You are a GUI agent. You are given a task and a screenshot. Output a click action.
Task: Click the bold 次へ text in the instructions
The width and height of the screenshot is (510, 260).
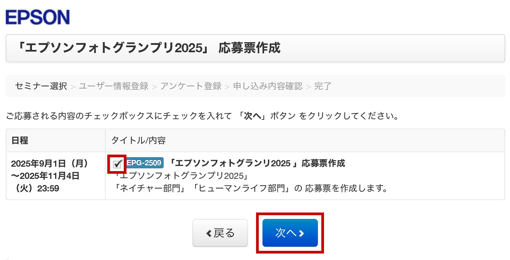click(x=252, y=116)
